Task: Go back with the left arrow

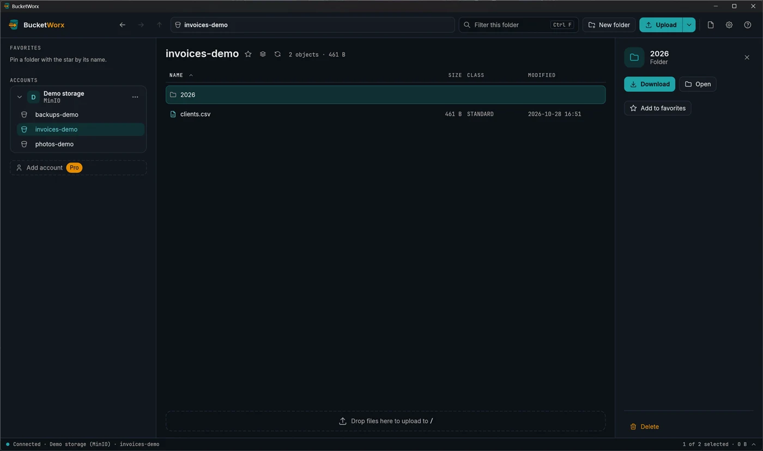Action: 123,25
